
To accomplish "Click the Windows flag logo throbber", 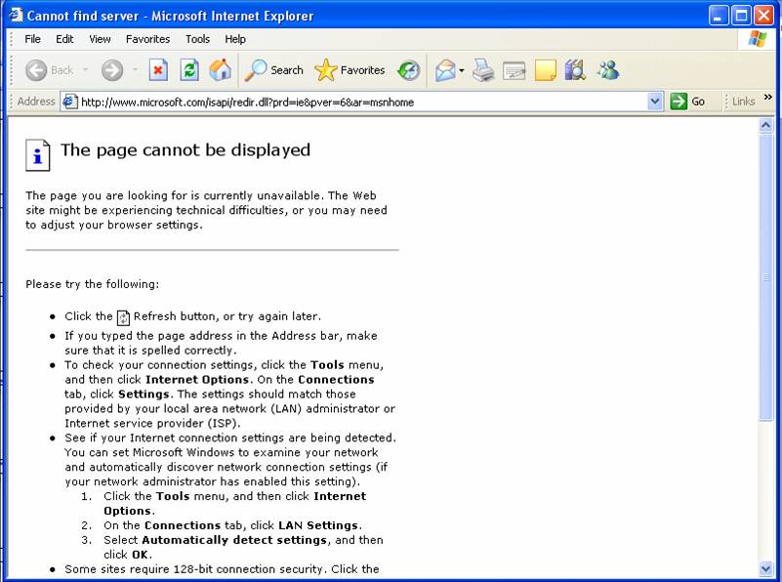I will pyautogui.click(x=757, y=39).
